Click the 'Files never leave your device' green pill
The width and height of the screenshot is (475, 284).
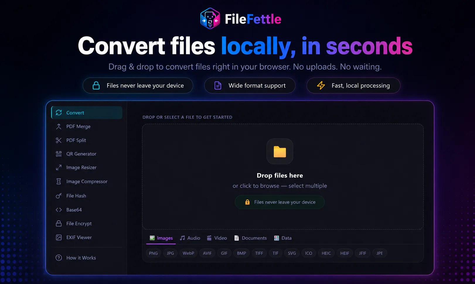pos(280,202)
